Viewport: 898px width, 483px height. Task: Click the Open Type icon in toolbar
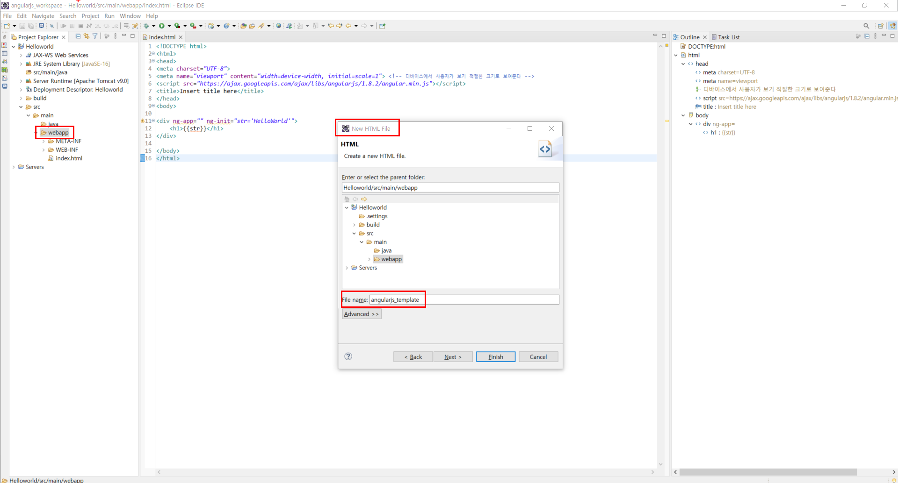[243, 26]
